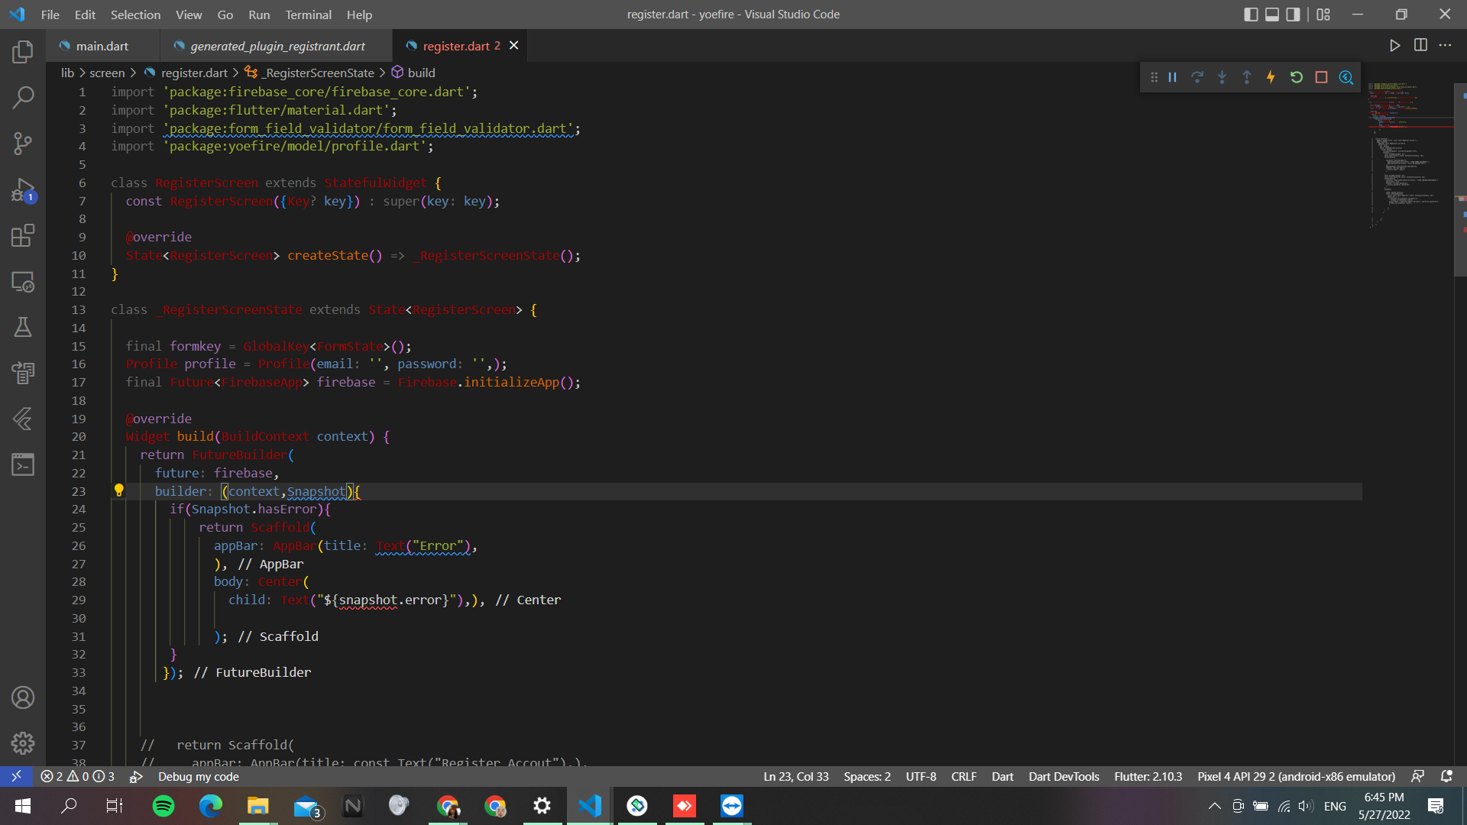Switch to the main.dart tab
1467x825 pixels.
(x=102, y=46)
